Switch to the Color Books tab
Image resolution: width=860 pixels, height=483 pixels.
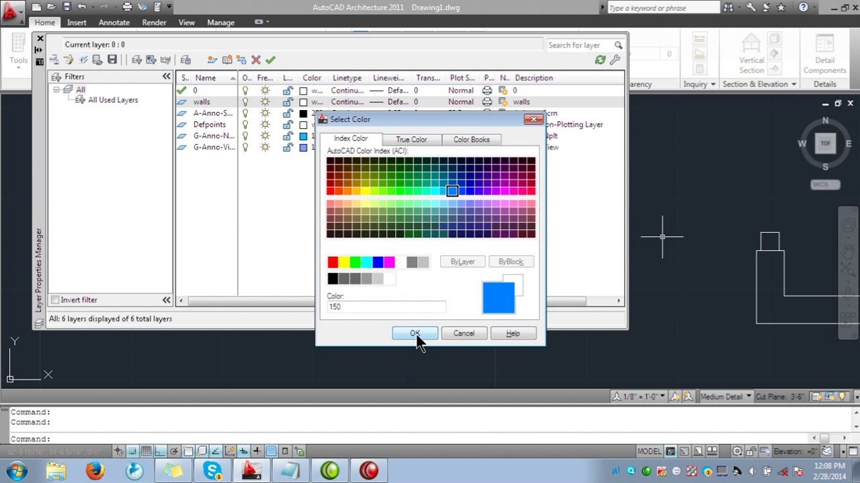click(472, 140)
